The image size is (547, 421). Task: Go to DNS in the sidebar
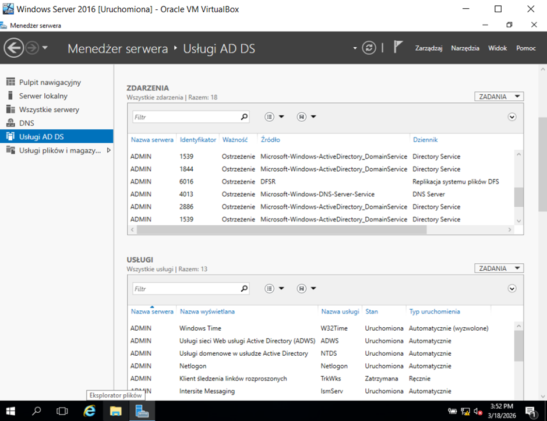[27, 123]
